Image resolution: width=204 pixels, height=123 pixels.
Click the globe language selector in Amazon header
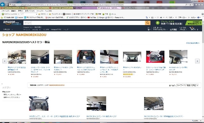coord(149,29)
